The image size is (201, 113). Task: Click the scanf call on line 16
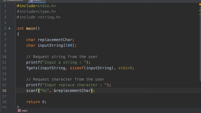pyautogui.click(x=32, y=91)
